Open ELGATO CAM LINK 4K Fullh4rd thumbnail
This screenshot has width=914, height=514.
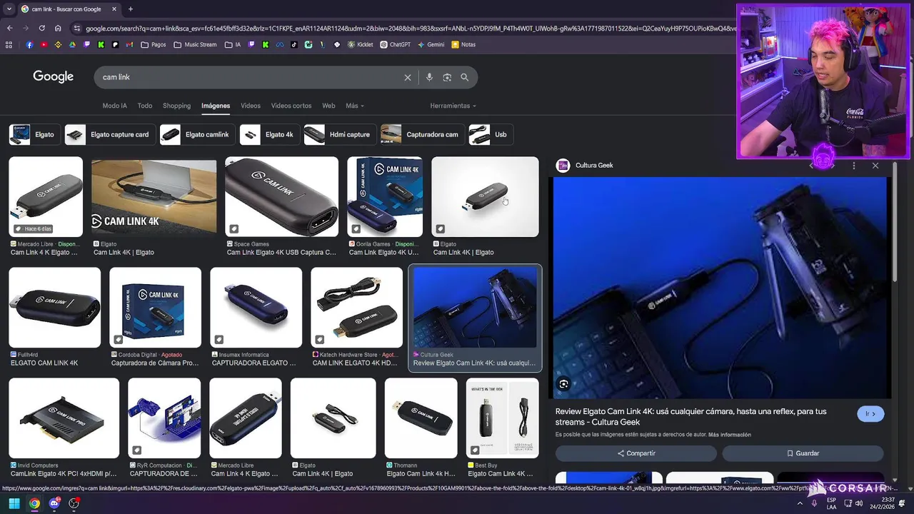(55, 308)
